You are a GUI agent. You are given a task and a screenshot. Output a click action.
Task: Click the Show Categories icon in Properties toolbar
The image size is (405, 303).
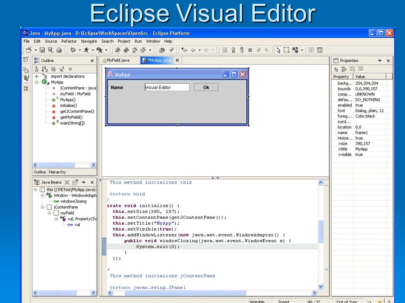[x=336, y=69]
